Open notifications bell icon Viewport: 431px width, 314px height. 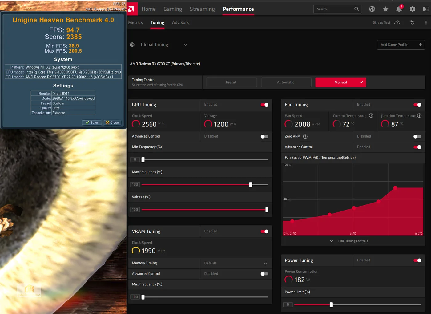[x=399, y=9]
